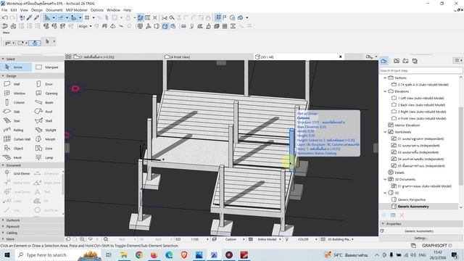This screenshot has width=464, height=261.
Task: Open 2 Back View elevation
Action: pyautogui.click(x=421, y=105)
